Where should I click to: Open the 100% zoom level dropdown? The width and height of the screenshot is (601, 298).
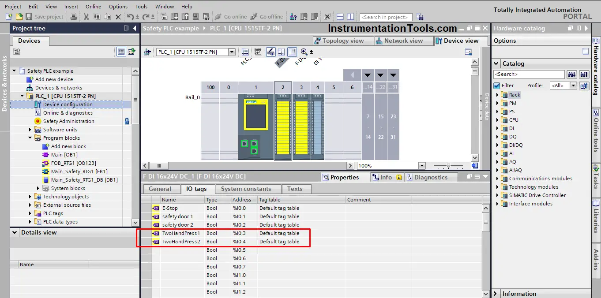pos(422,166)
